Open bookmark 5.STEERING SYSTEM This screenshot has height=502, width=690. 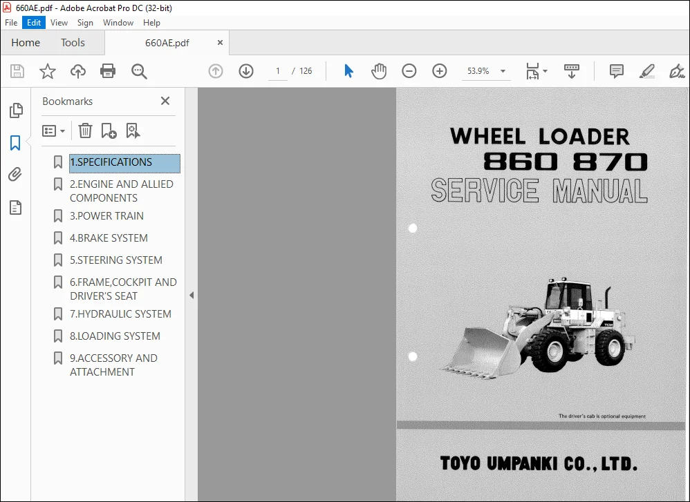pos(115,260)
